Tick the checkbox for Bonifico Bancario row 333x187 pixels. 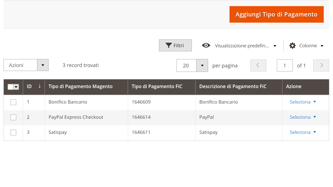pyautogui.click(x=13, y=102)
